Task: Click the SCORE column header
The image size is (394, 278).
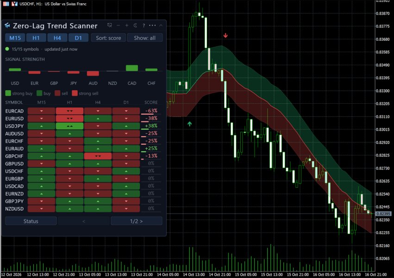Action: (x=151, y=102)
